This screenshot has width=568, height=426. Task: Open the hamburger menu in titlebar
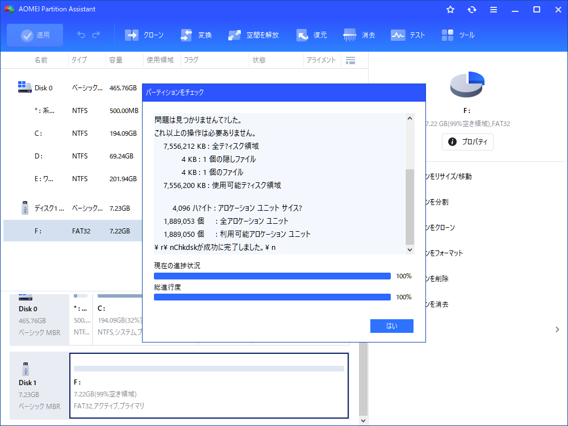(x=493, y=9)
